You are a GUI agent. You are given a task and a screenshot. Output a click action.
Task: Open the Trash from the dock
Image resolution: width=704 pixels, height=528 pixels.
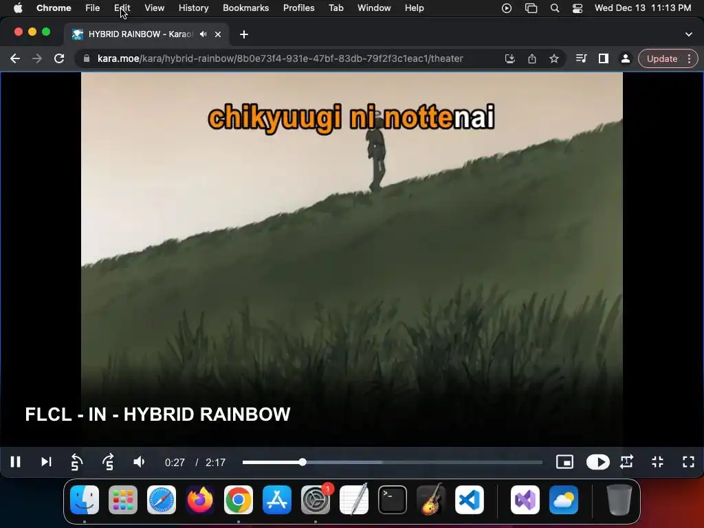pos(619,500)
